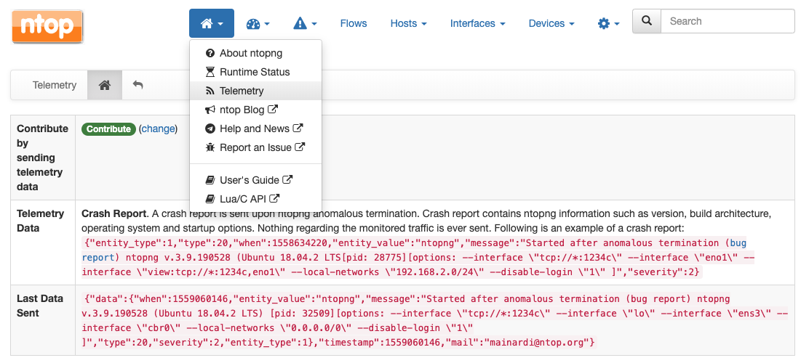Focus the Search input field

(x=728, y=21)
